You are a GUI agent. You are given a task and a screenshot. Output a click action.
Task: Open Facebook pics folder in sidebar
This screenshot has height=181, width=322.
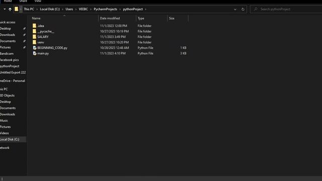[x=9, y=60]
